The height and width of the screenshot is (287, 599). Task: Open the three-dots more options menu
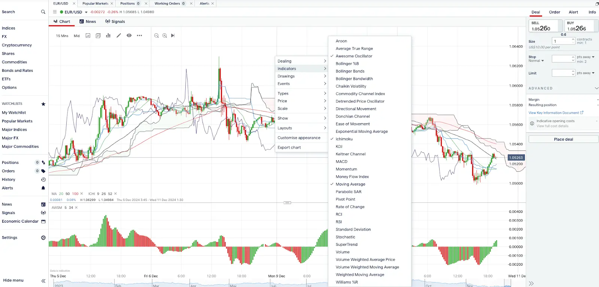(x=140, y=36)
